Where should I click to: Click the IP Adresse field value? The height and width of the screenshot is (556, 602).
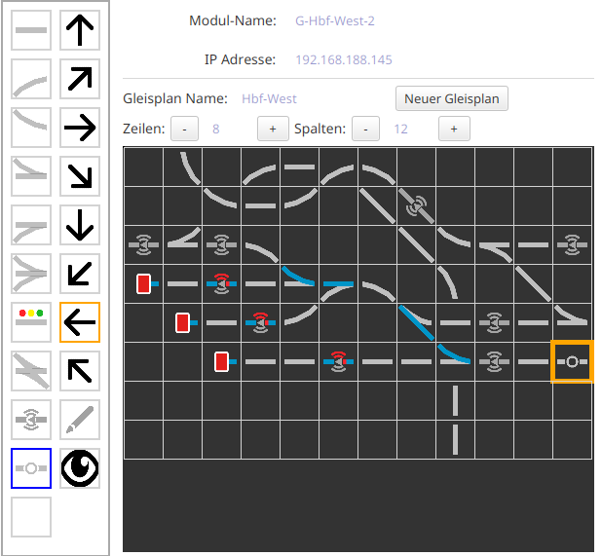click(x=343, y=59)
